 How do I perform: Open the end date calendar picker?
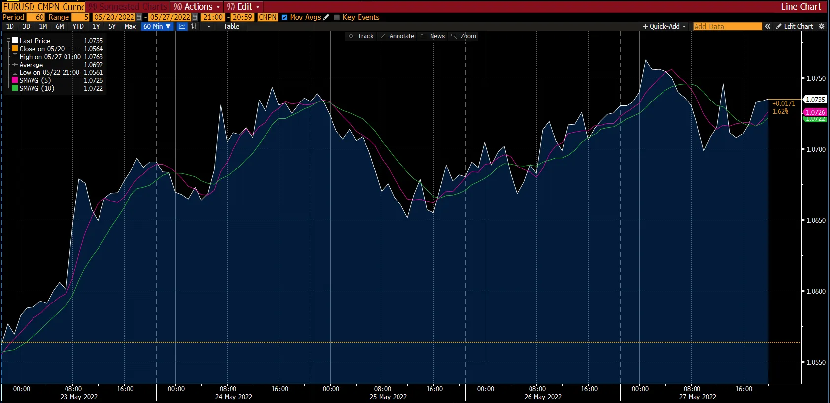[x=195, y=17]
